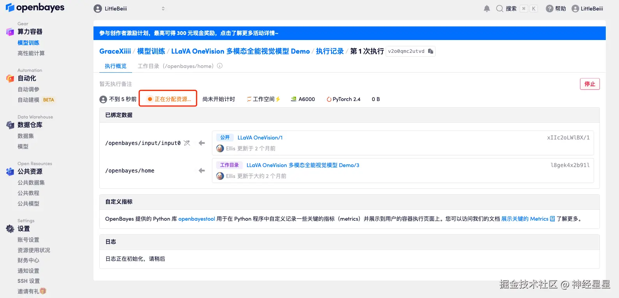The height and width of the screenshot is (298, 619).
Task: Open 模型训练 in sidebar
Action: pos(28,43)
